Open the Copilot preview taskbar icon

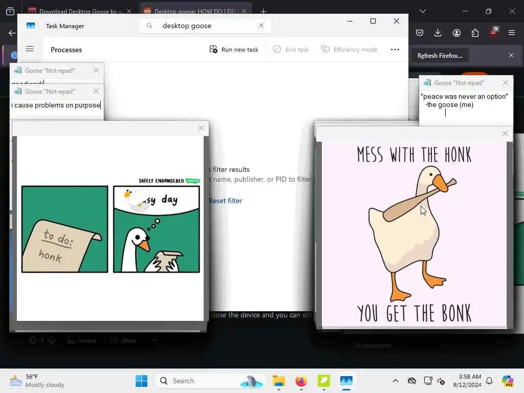[x=508, y=381]
